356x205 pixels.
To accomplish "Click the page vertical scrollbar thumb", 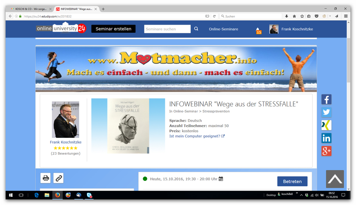I will pyautogui.click(x=349, y=60).
